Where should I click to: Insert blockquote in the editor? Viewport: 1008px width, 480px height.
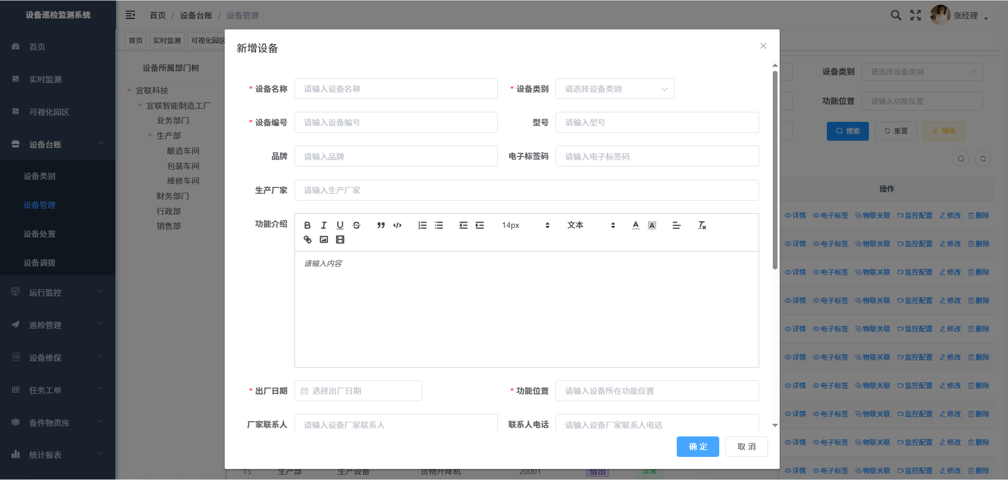coord(381,225)
